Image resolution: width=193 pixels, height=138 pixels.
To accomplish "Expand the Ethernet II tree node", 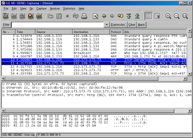I will point(3,88).
